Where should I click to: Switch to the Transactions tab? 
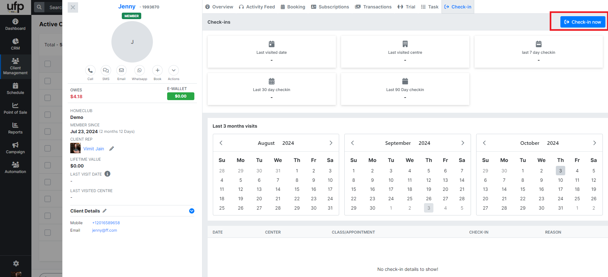tap(373, 7)
